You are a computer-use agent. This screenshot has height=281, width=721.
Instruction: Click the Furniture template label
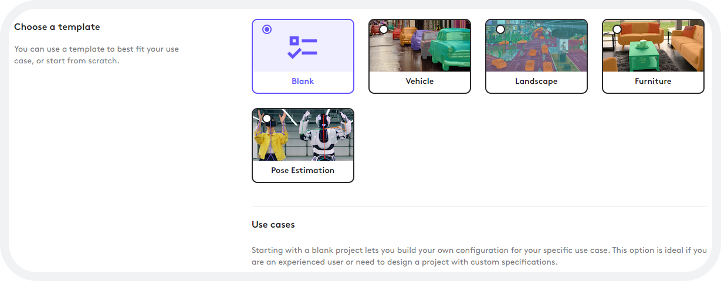[653, 81]
